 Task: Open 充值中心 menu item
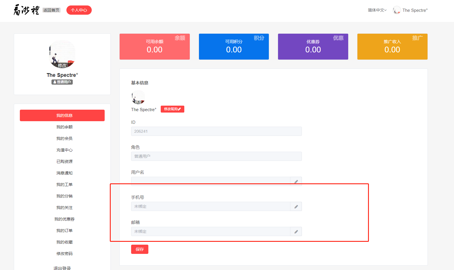coord(64,150)
